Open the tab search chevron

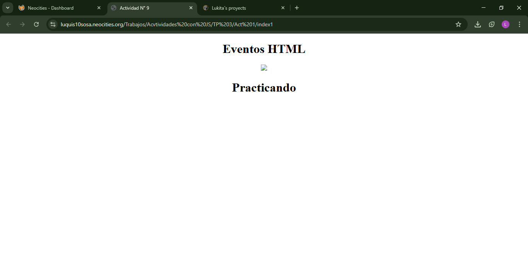coord(7,7)
